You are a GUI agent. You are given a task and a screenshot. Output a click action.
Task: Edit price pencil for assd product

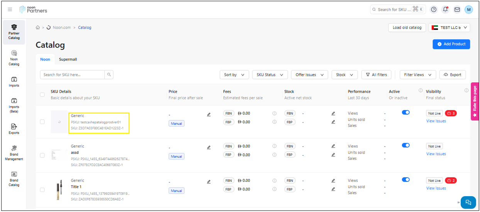click(x=209, y=148)
